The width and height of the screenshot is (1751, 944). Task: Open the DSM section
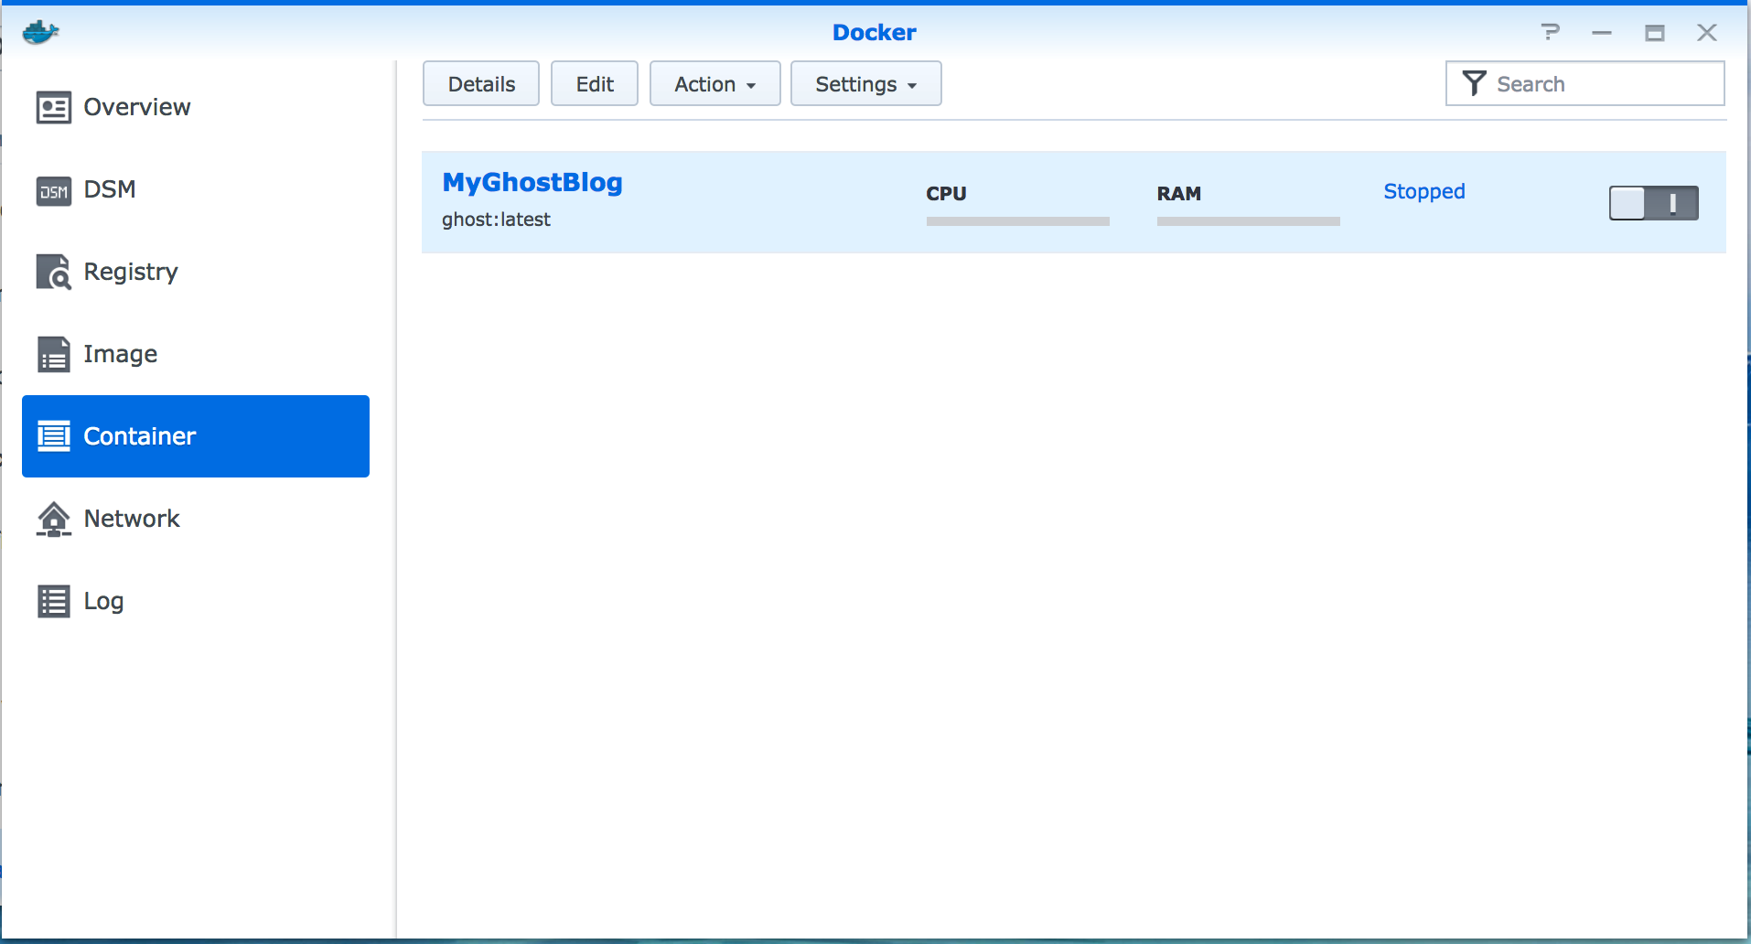pos(196,189)
